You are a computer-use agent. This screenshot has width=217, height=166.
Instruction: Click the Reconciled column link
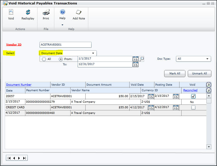tap(190, 90)
